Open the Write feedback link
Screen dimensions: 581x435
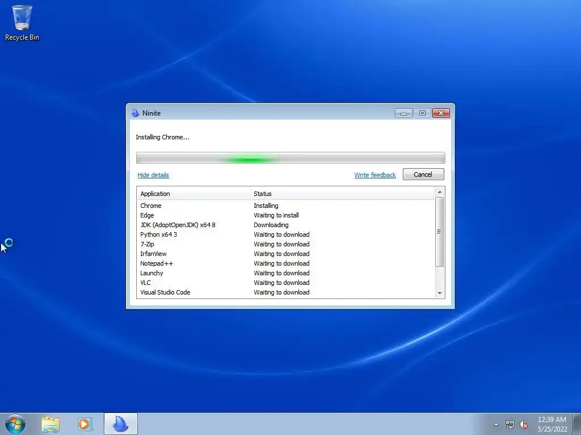pos(375,175)
